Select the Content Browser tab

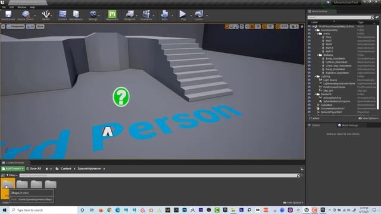14,163
